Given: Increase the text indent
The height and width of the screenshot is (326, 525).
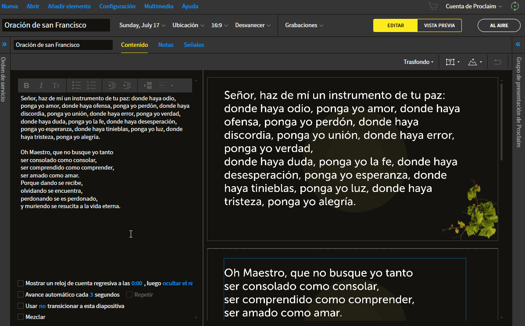Looking at the screenshot, I should (127, 85).
